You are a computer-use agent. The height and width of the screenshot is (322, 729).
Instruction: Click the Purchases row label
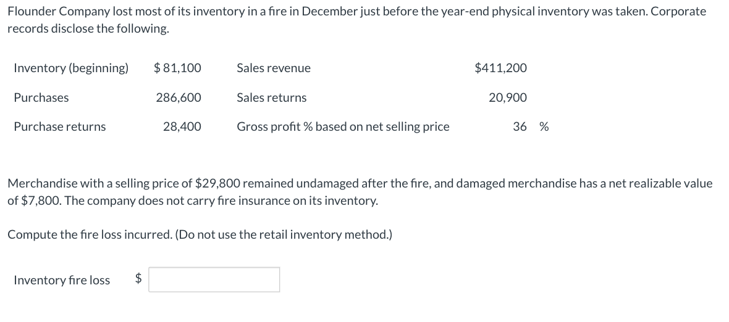pos(41,97)
